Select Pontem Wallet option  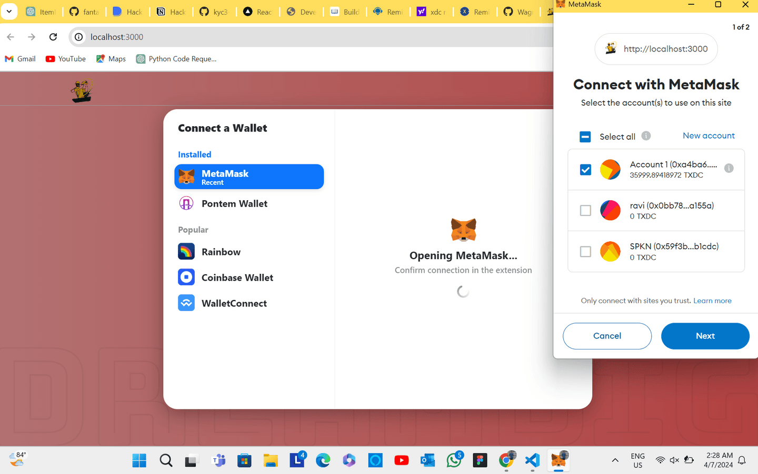249,203
